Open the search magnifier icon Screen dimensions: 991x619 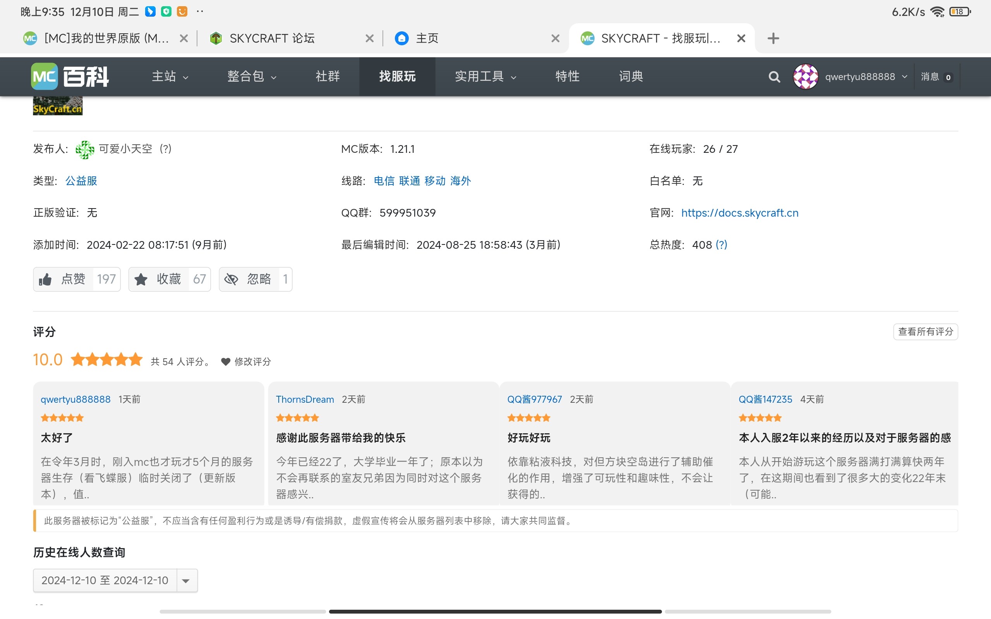[774, 77]
